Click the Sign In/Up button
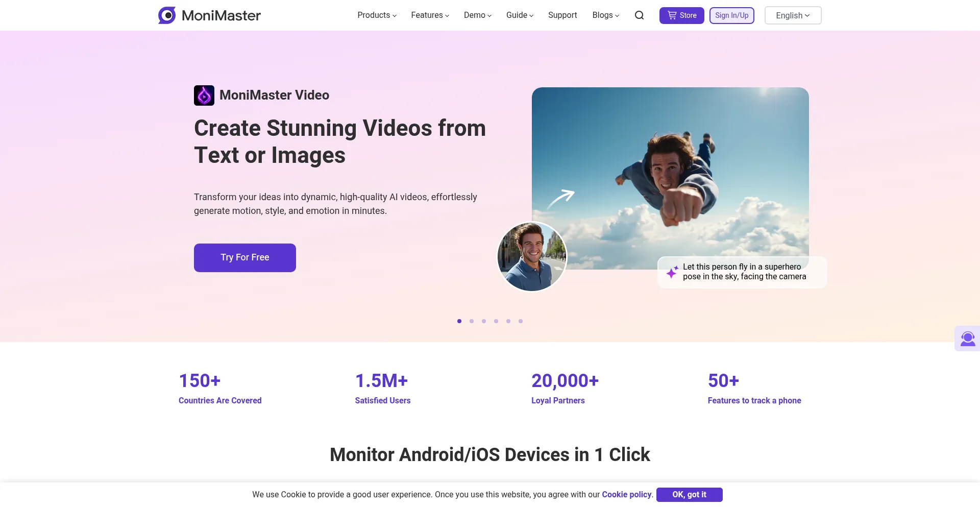This screenshot has height=507, width=980. pos(731,15)
